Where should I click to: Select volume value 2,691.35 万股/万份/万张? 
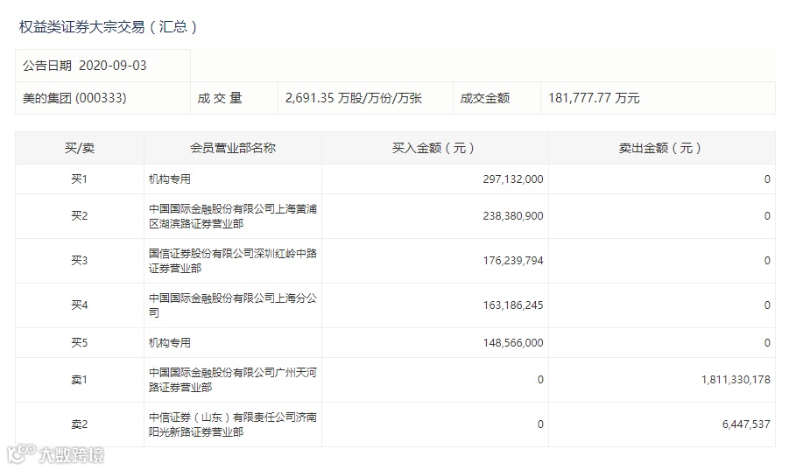click(353, 98)
